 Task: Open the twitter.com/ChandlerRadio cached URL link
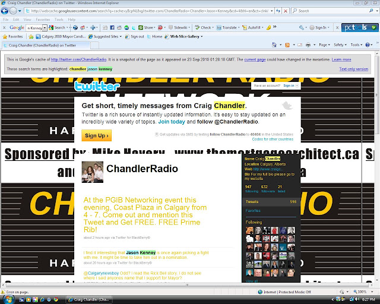click(x=78, y=59)
